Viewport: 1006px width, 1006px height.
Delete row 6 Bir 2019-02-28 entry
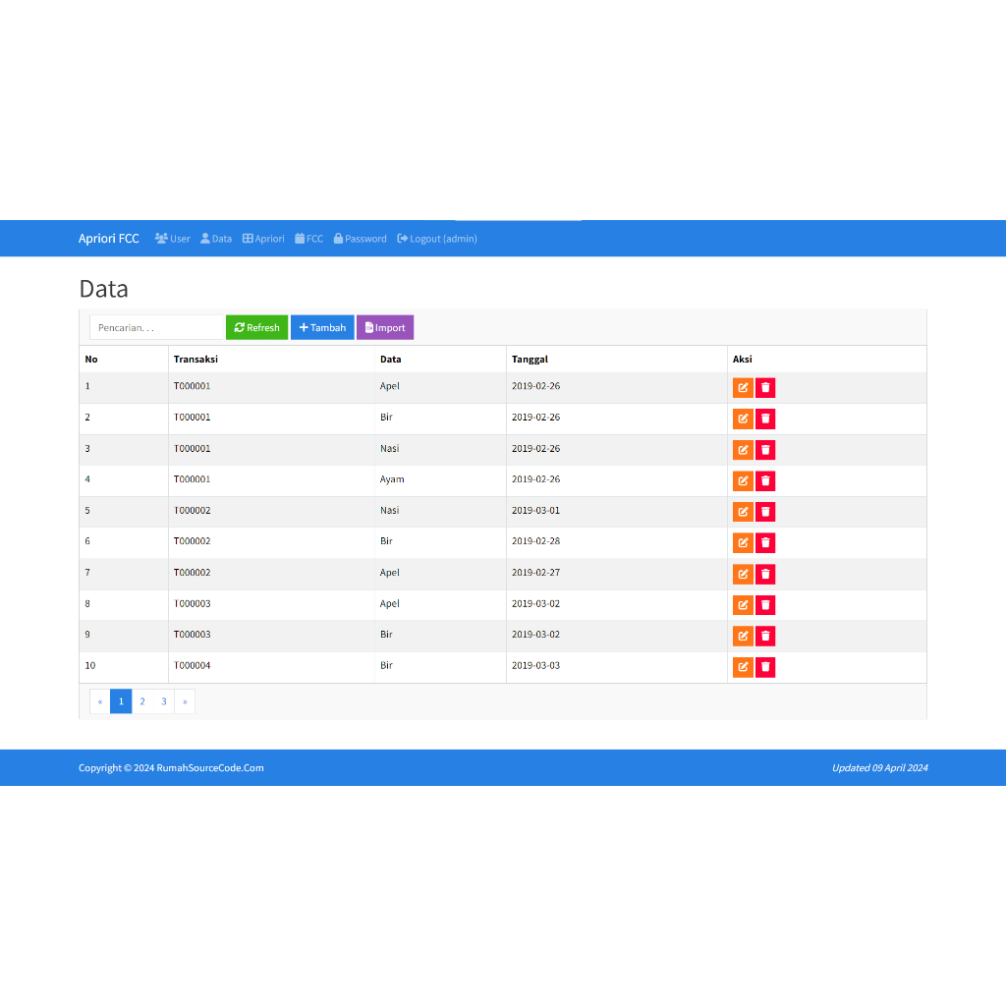click(x=764, y=542)
